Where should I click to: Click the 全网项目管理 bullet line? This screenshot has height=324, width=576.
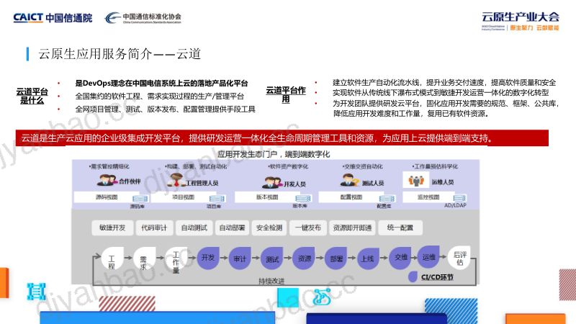pyautogui.click(x=165, y=109)
